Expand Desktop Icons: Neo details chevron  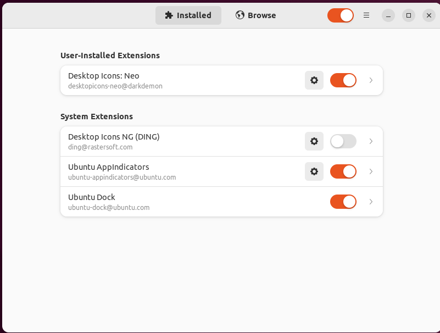click(371, 80)
